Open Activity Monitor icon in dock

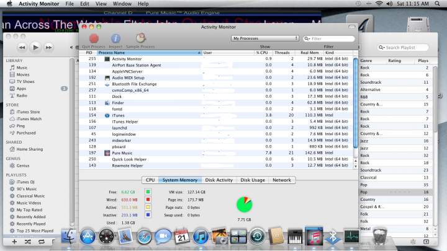pyautogui.click(x=351, y=237)
